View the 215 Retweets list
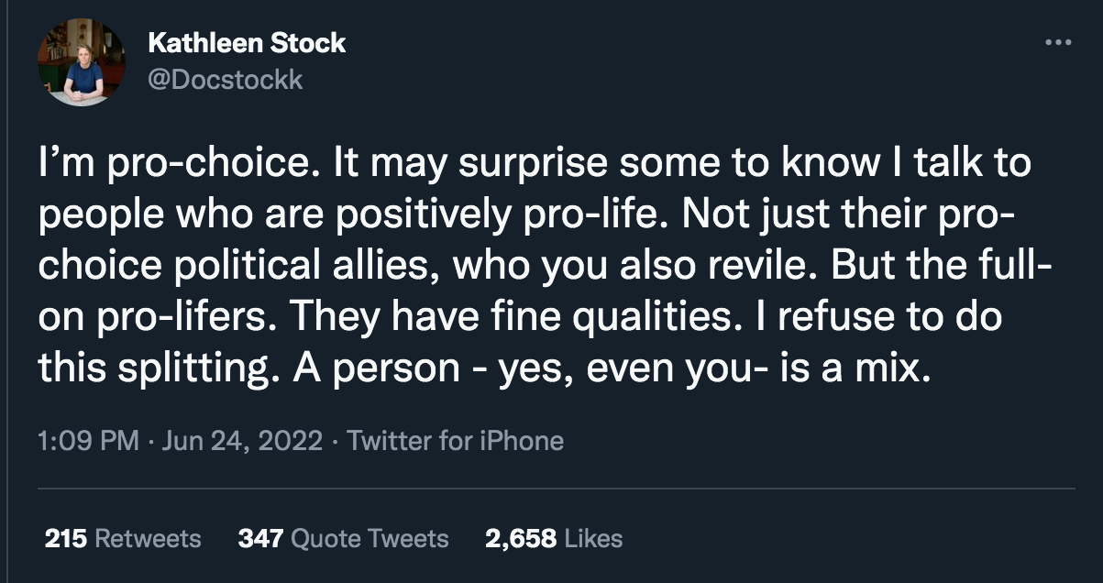Viewport: 1103px width, 583px height. pyautogui.click(x=123, y=538)
